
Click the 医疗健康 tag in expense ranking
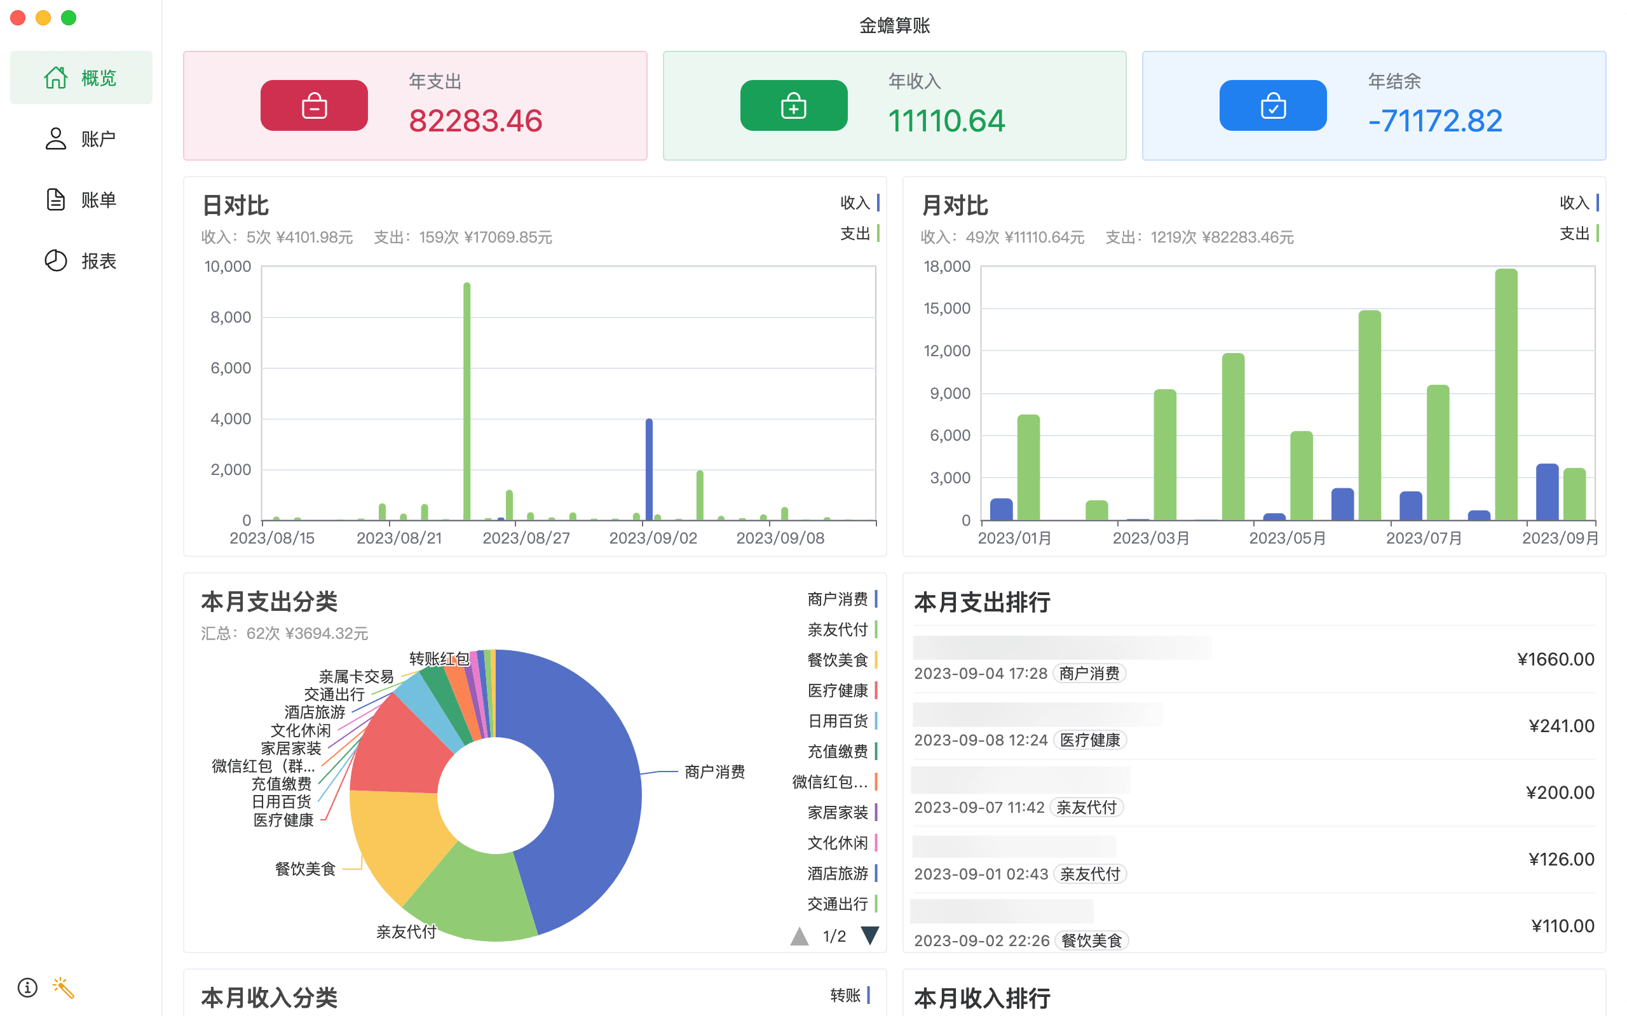(1090, 740)
